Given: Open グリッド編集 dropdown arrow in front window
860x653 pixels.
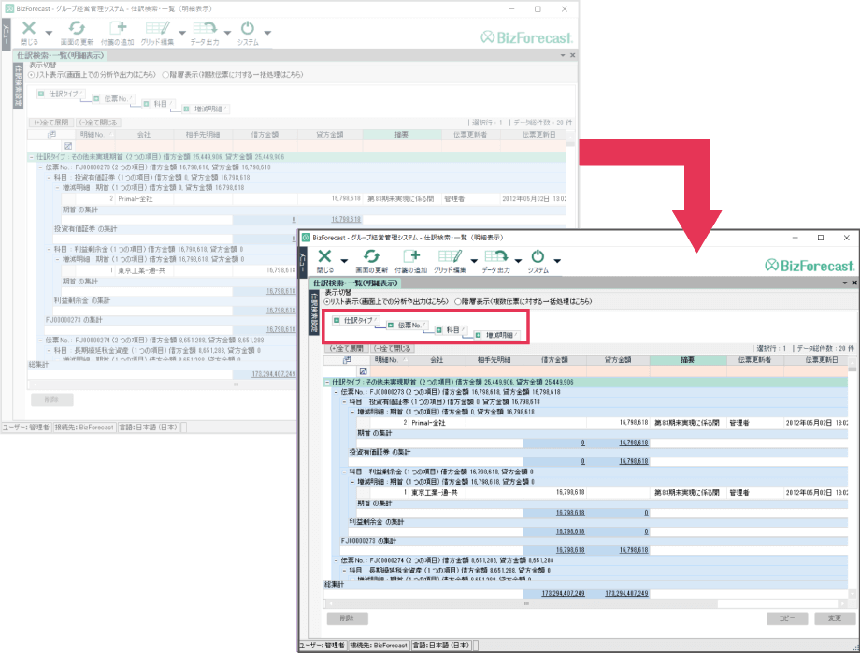Looking at the screenshot, I should tap(473, 261).
